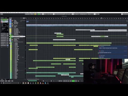Open Chrome from the taskbar
Viewport: 128px width, 96px height.
(23, 83)
